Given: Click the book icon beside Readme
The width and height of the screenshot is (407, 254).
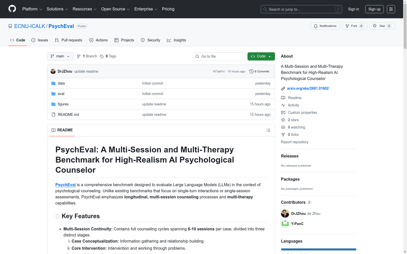Looking at the screenshot, I should click(283, 98).
